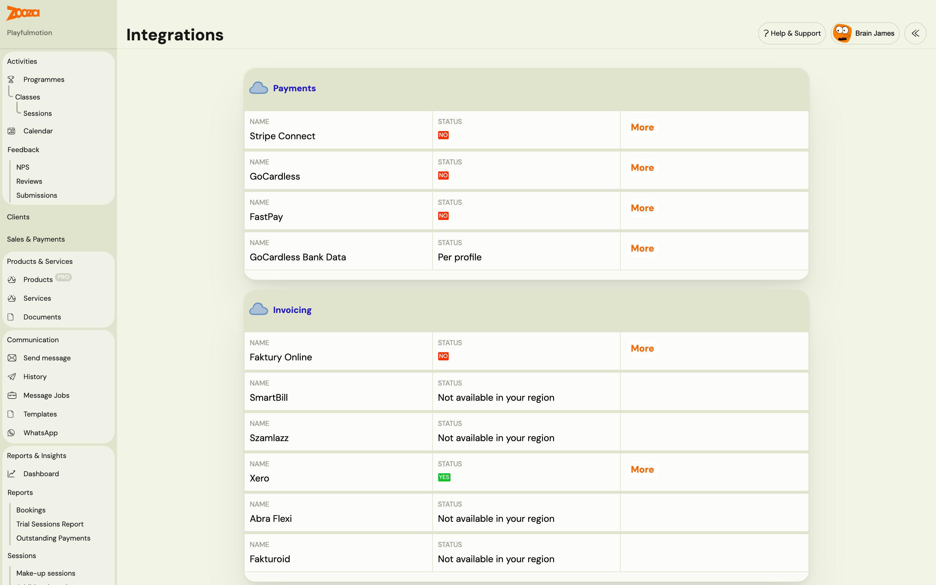
Task: Click Brain James avatar picture
Action: (x=842, y=33)
